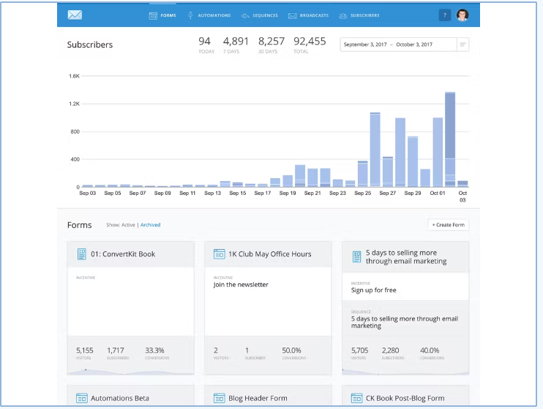Click the ConvertKit envelope logo
Screen dimensions: 543x409
click(75, 15)
